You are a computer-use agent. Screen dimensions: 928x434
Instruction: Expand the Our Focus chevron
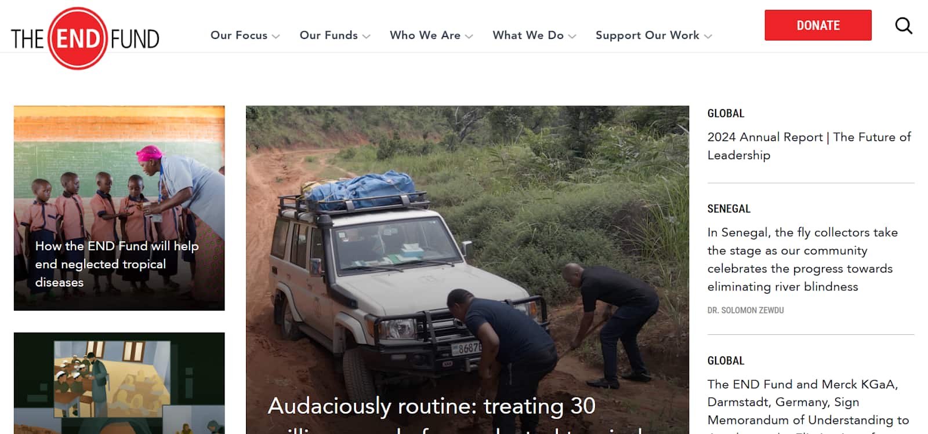click(275, 36)
